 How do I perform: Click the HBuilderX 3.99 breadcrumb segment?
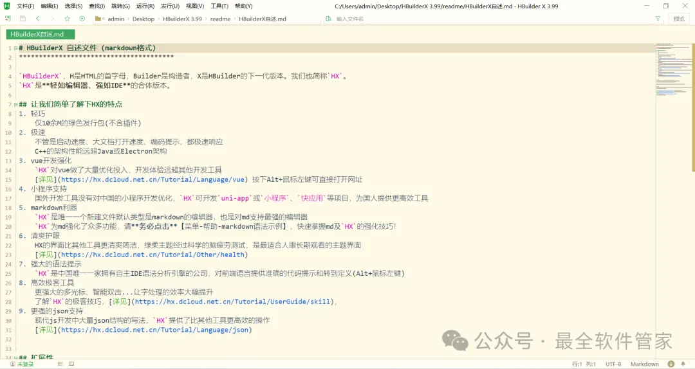tap(182, 19)
